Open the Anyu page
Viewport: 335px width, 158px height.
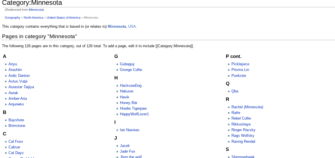(13, 64)
